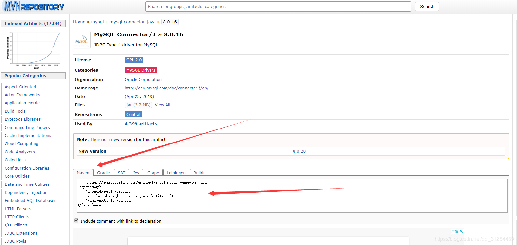
Task: Open Code Analyzers category
Action: (20, 152)
